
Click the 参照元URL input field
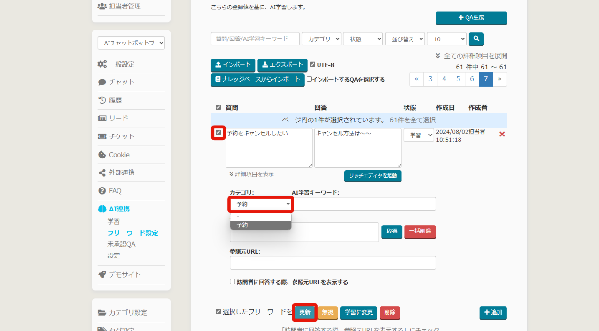(332, 263)
